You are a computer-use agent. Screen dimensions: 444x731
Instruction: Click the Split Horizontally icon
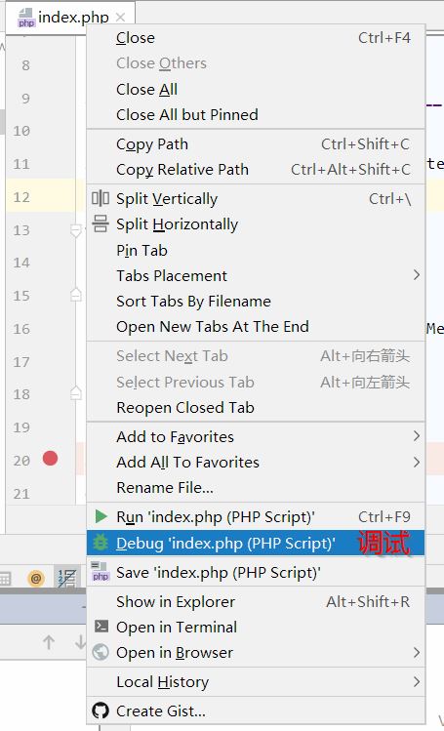click(101, 223)
